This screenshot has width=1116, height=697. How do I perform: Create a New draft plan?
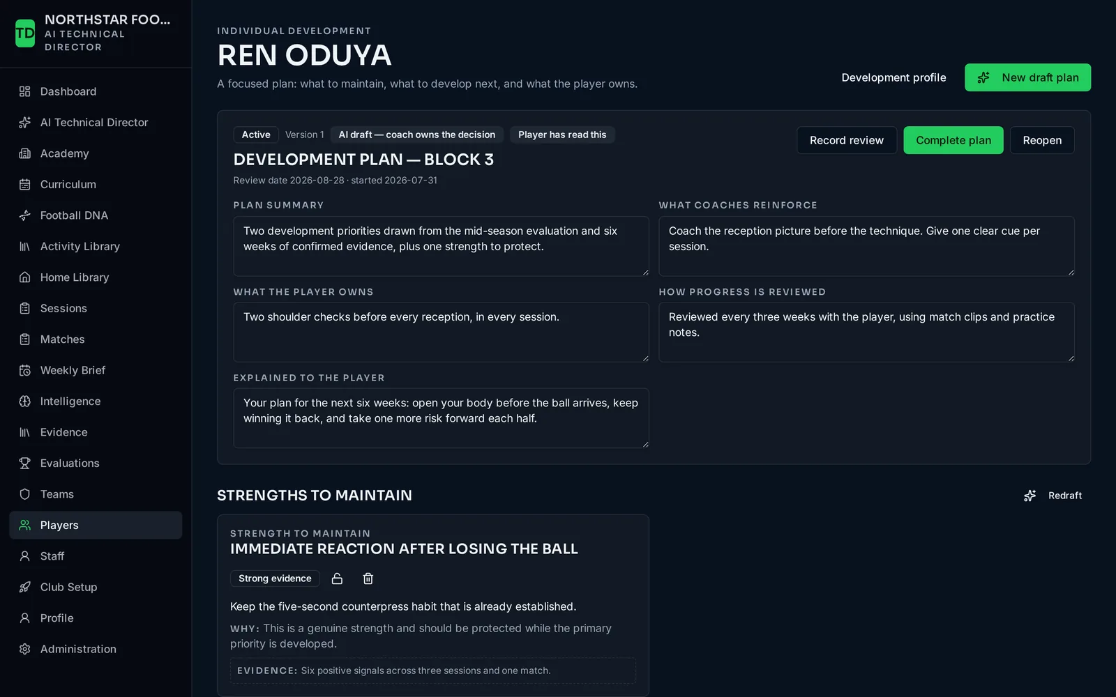coord(1027,77)
